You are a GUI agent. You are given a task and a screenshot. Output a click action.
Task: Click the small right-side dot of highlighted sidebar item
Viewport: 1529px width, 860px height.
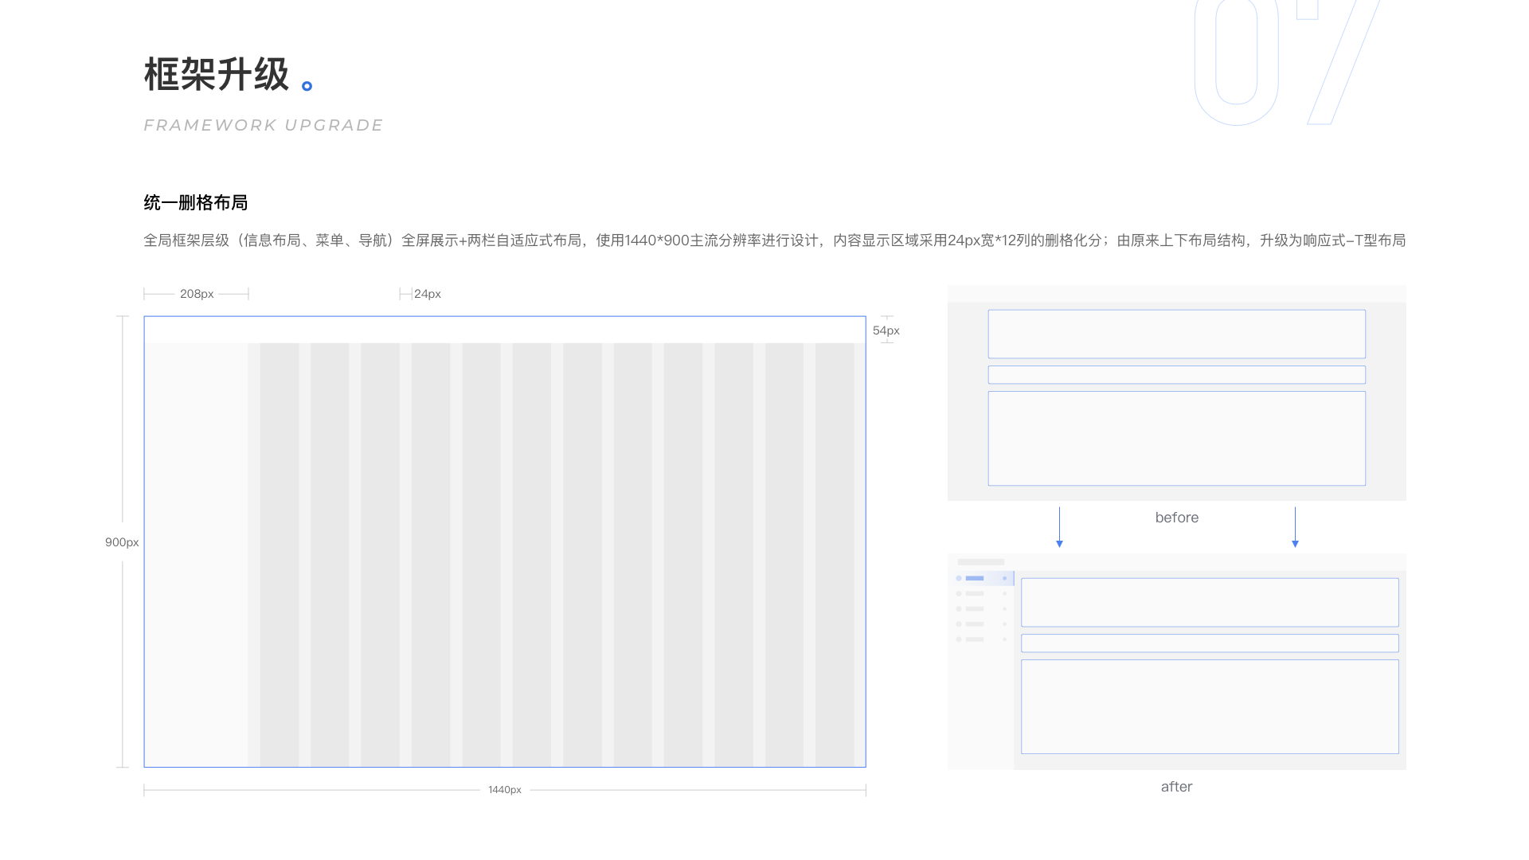click(1005, 578)
